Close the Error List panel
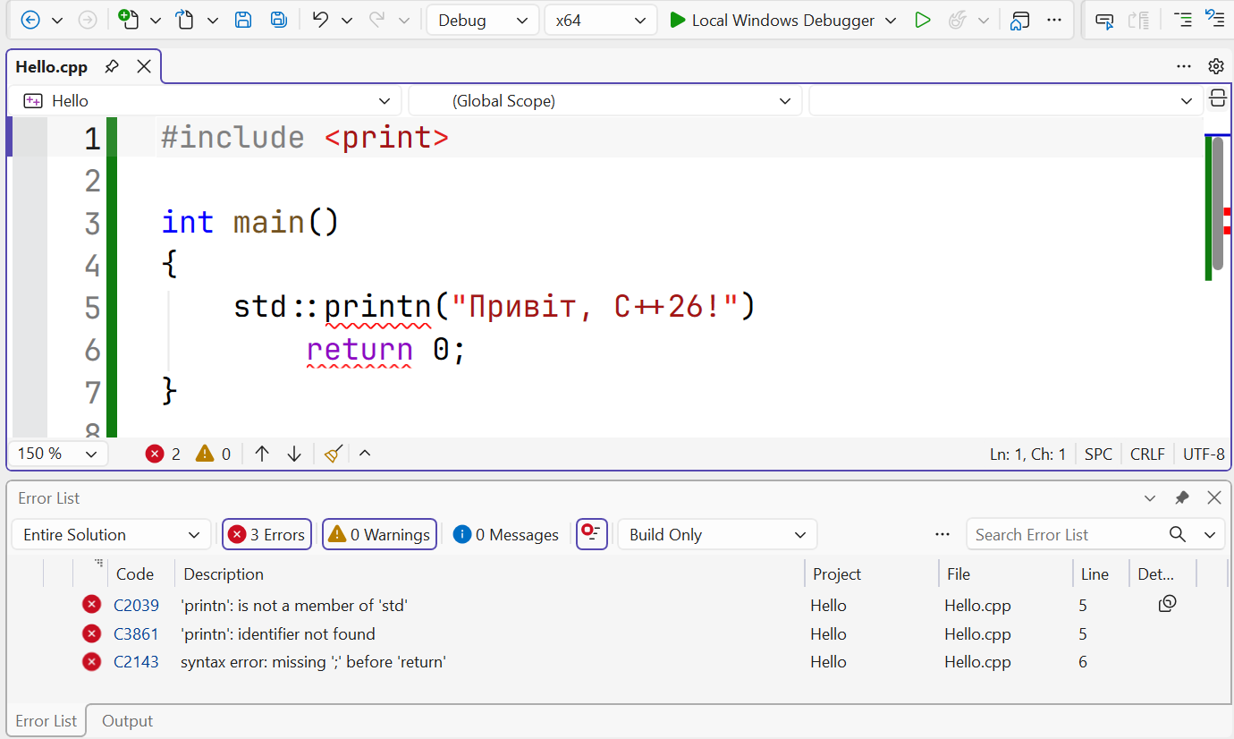This screenshot has width=1234, height=739. [x=1214, y=497]
